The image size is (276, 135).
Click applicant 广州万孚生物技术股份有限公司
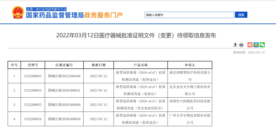(x=190, y=119)
